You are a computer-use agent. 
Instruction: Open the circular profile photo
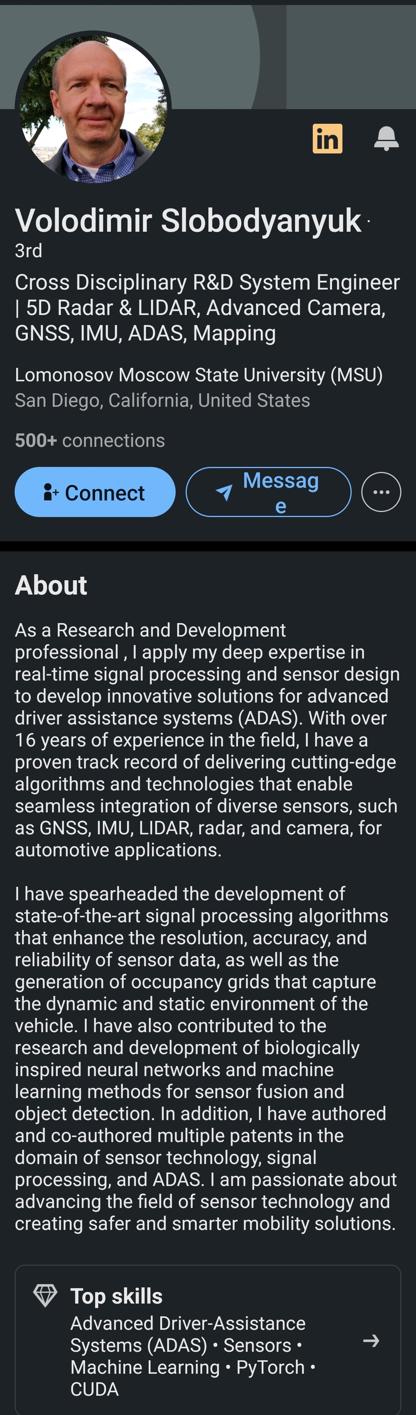point(93,108)
